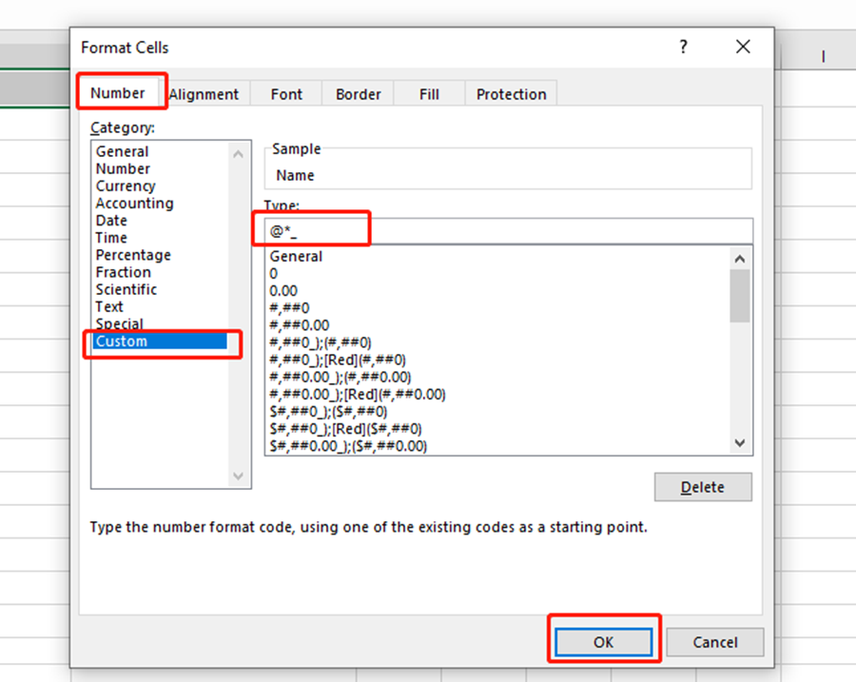The image size is (856, 682).
Task: Select format #,##0.00_);(#,##0.00)
Action: [340, 378]
